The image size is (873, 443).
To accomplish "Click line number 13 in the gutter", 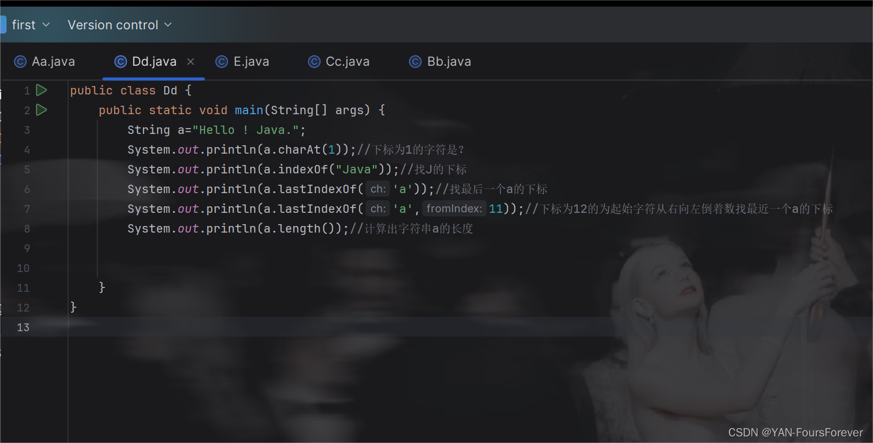I will coord(23,327).
